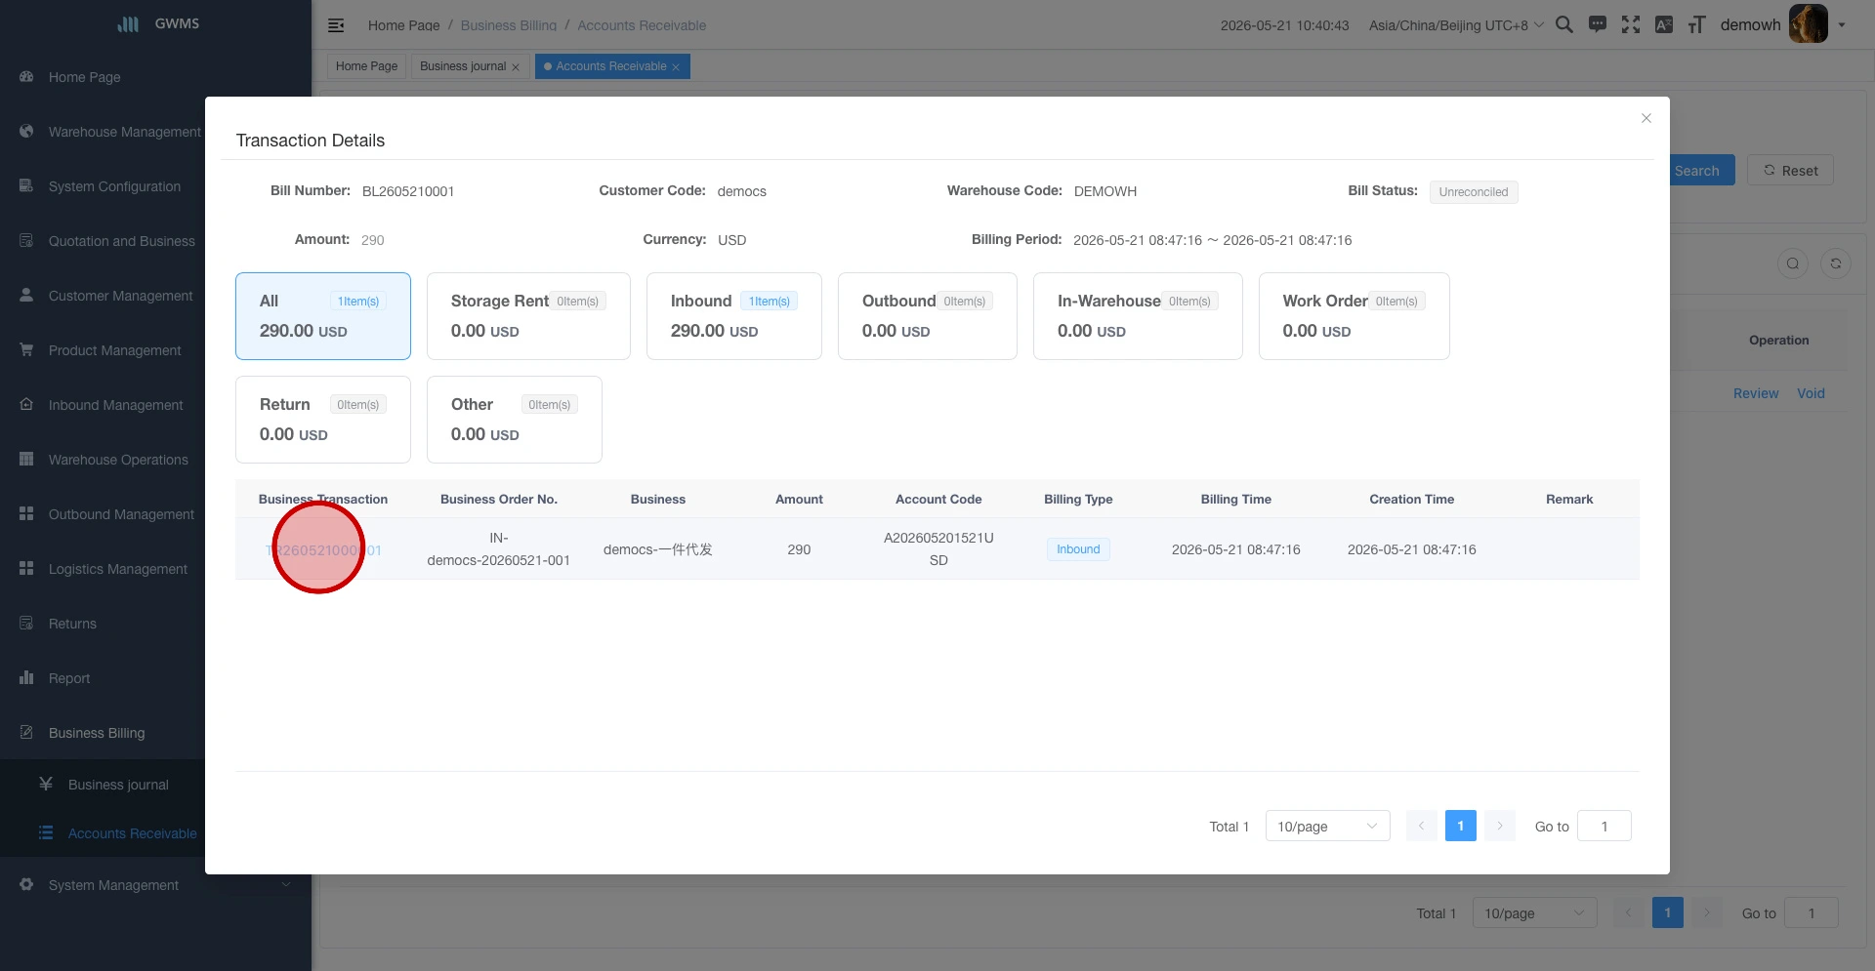
Task: Toggle the table search circle icon
Action: point(1793,263)
